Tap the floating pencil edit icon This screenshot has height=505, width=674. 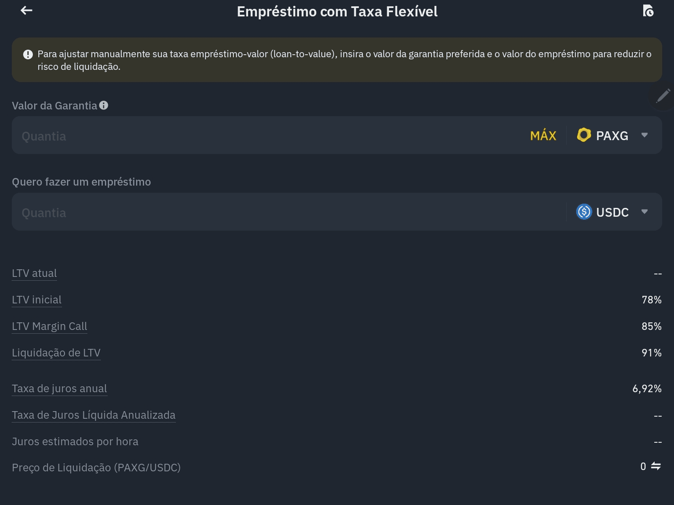point(663,96)
